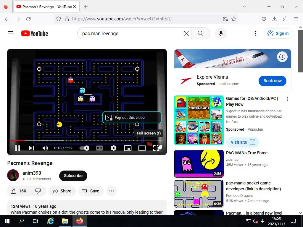Open anim393 channel avatar
The image size is (303, 227).
point(13,175)
